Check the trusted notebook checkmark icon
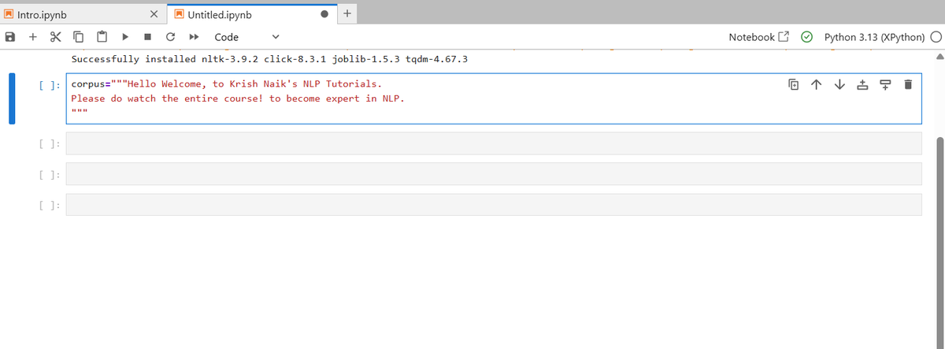 click(x=806, y=37)
